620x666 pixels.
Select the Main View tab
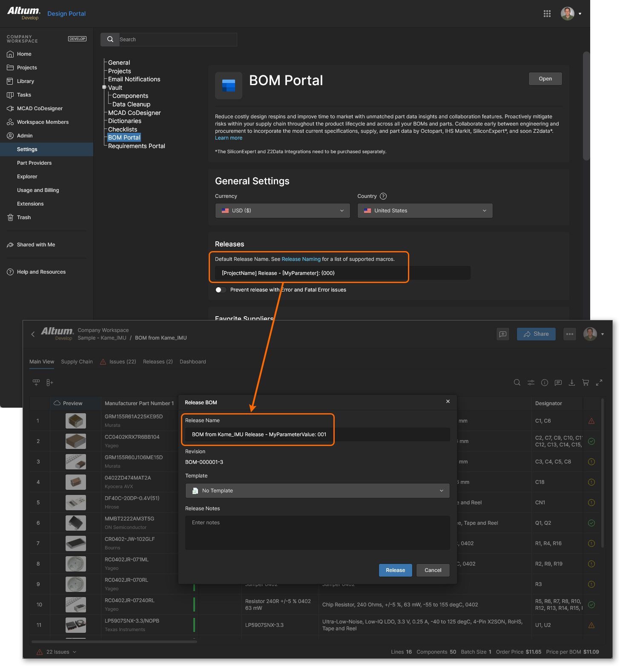coord(42,362)
